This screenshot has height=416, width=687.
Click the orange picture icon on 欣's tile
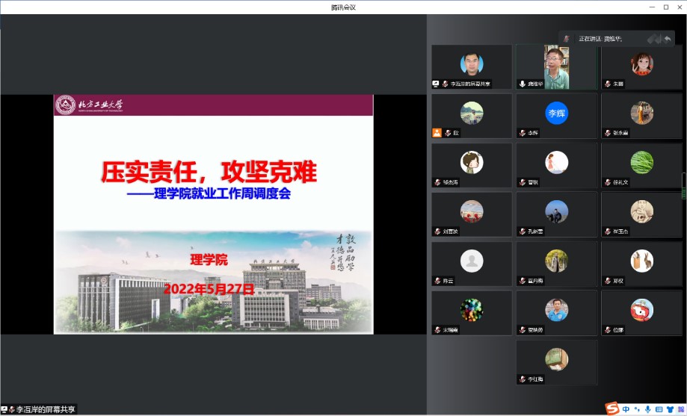click(437, 133)
